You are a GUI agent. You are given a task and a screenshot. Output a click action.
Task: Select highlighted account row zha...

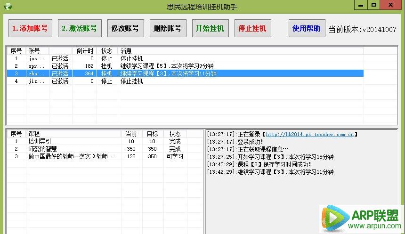coord(185,73)
